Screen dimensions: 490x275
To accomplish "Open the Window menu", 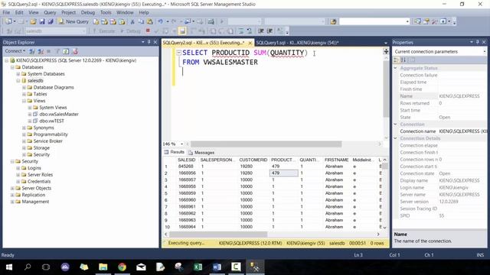I will 125,12.
